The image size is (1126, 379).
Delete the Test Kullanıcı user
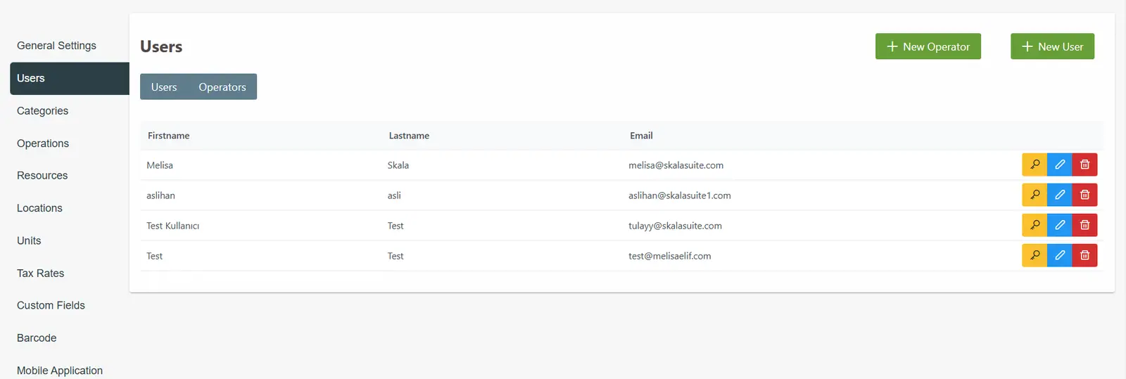pos(1084,225)
